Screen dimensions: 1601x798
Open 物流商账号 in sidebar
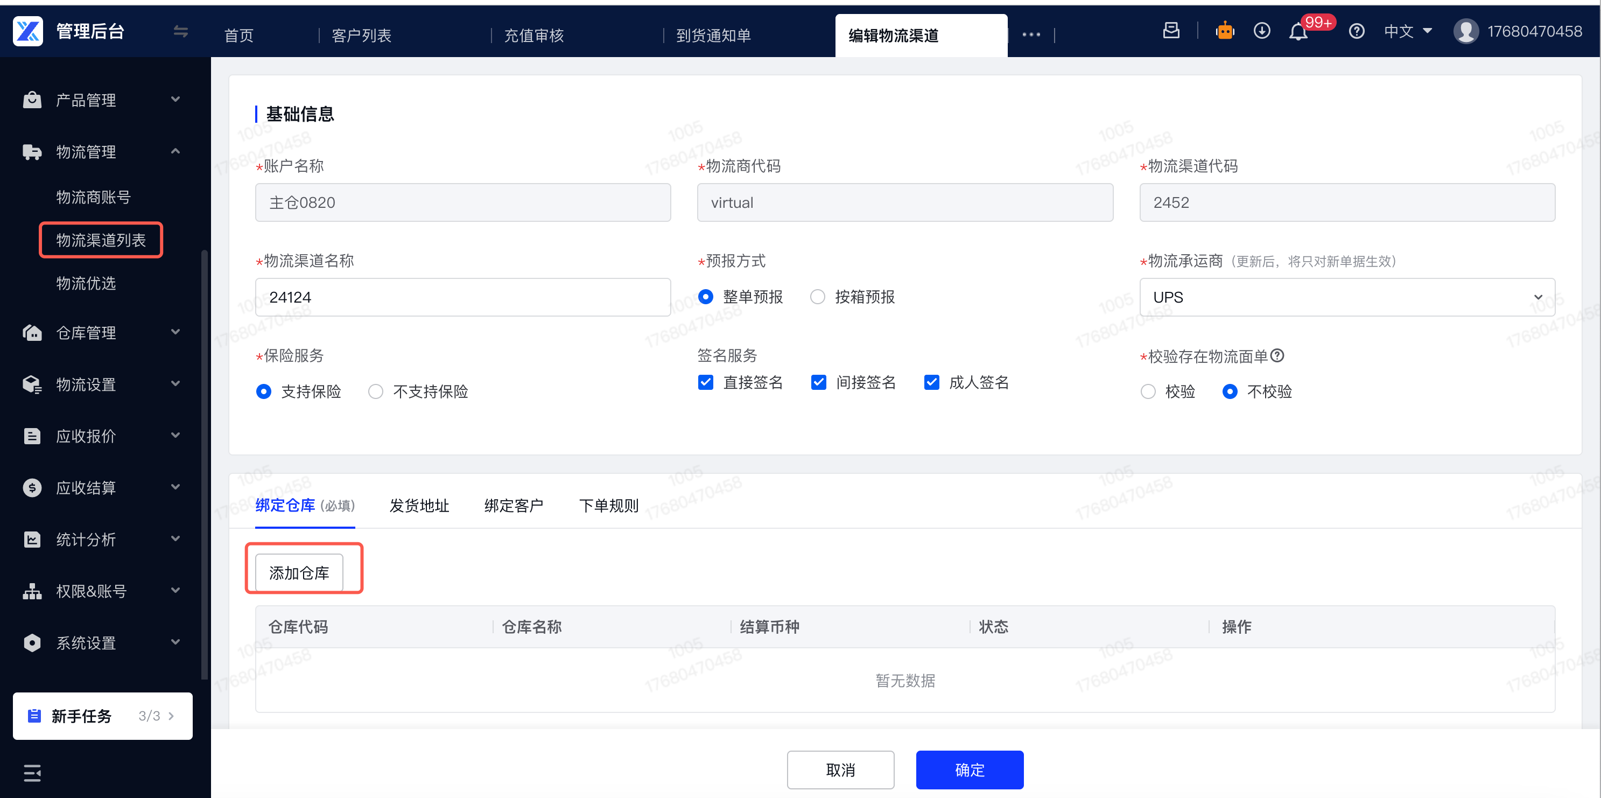click(x=93, y=197)
